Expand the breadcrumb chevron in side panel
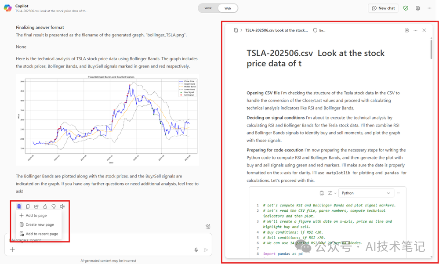 click(x=241, y=30)
